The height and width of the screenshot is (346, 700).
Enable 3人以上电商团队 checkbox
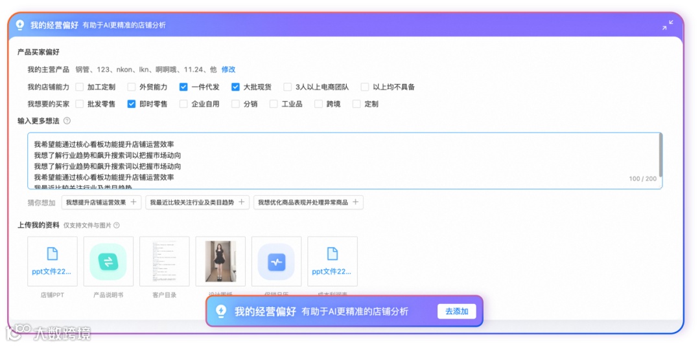[288, 87]
